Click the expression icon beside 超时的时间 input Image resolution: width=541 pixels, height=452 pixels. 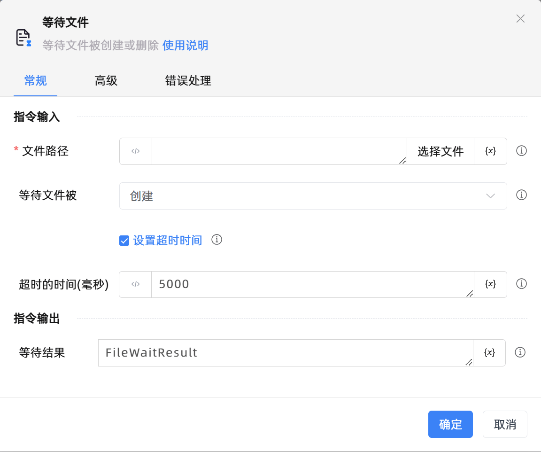click(136, 284)
